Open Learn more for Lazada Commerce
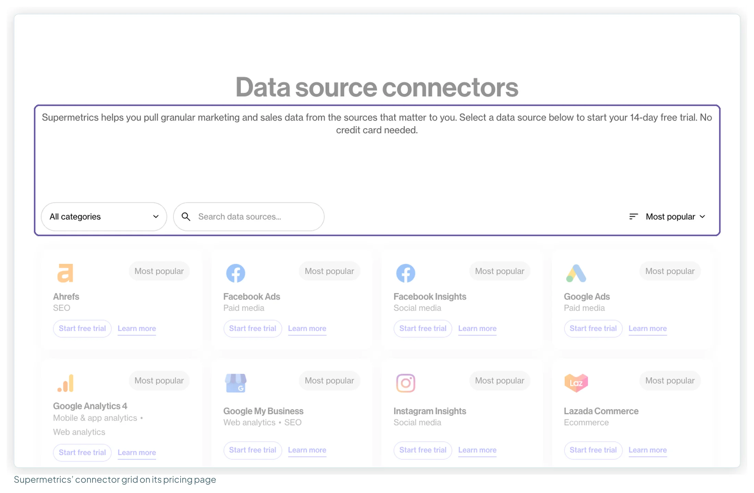The width and height of the screenshot is (754, 493). click(x=647, y=450)
